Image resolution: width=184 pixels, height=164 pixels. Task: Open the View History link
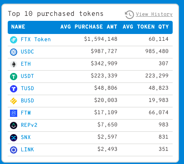(x=154, y=14)
